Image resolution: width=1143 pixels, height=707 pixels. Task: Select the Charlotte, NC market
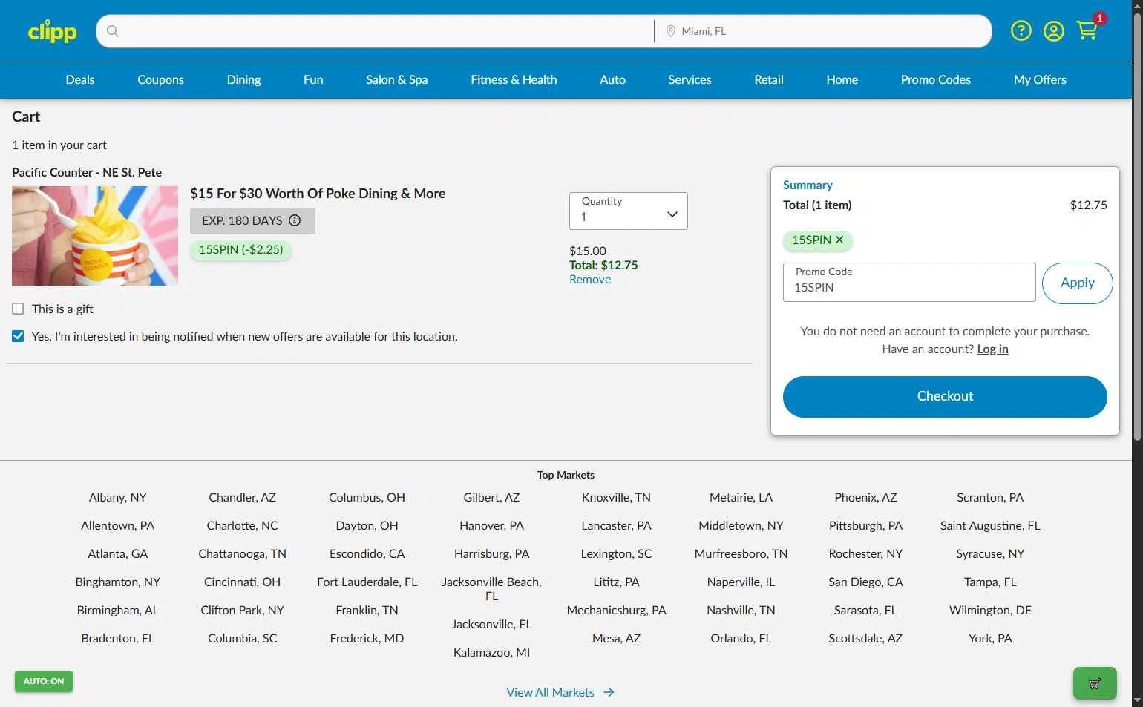pyautogui.click(x=243, y=525)
